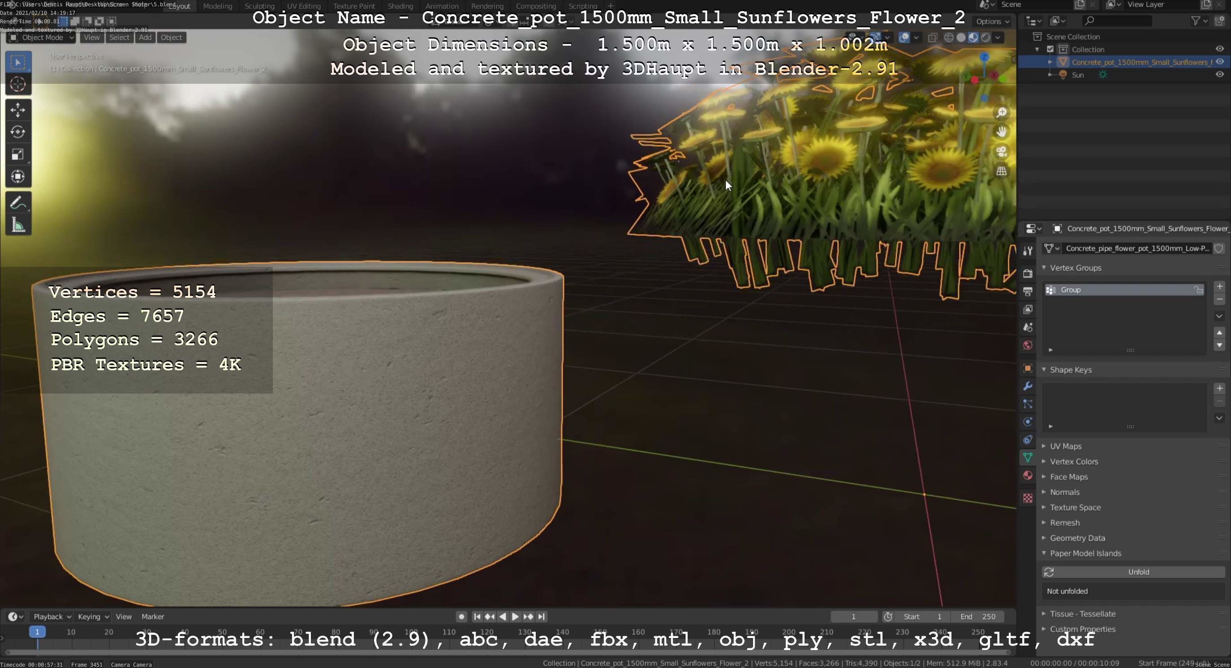Screen dimensions: 1231x668
Task: Add new collection in outliner header
Action: pyautogui.click(x=1219, y=21)
